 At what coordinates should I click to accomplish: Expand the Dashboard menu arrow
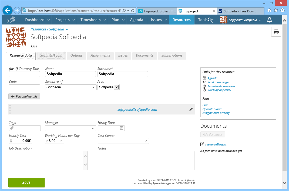point(48,20)
